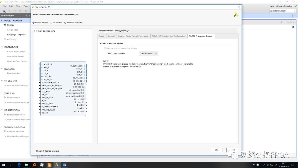This screenshot has height=168, width=298.
Task: Expand the gt_serial_port interface
Action: click(x=84, y=66)
